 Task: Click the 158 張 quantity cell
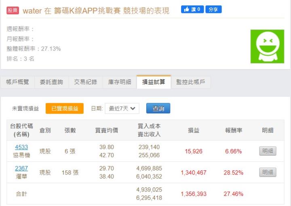[x=70, y=173]
